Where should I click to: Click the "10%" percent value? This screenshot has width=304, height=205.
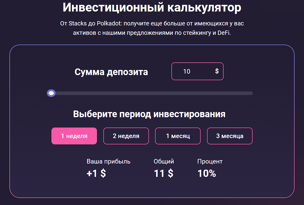tap(207, 174)
